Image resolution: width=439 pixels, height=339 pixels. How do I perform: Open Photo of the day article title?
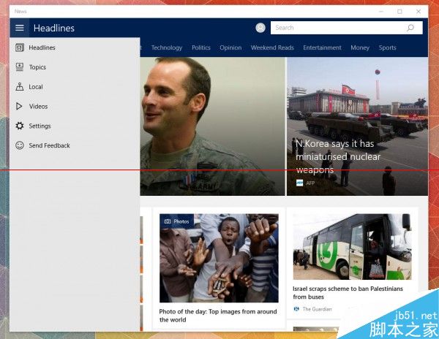218,316
